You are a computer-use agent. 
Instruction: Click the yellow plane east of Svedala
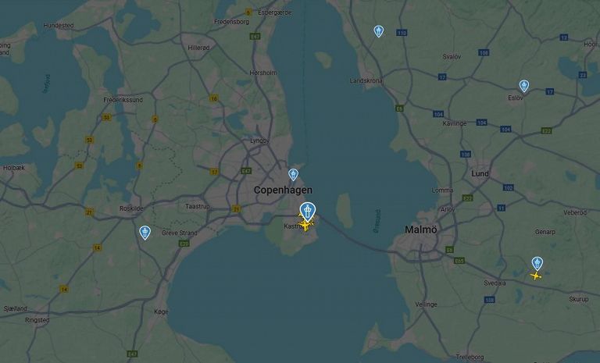[x=536, y=276]
